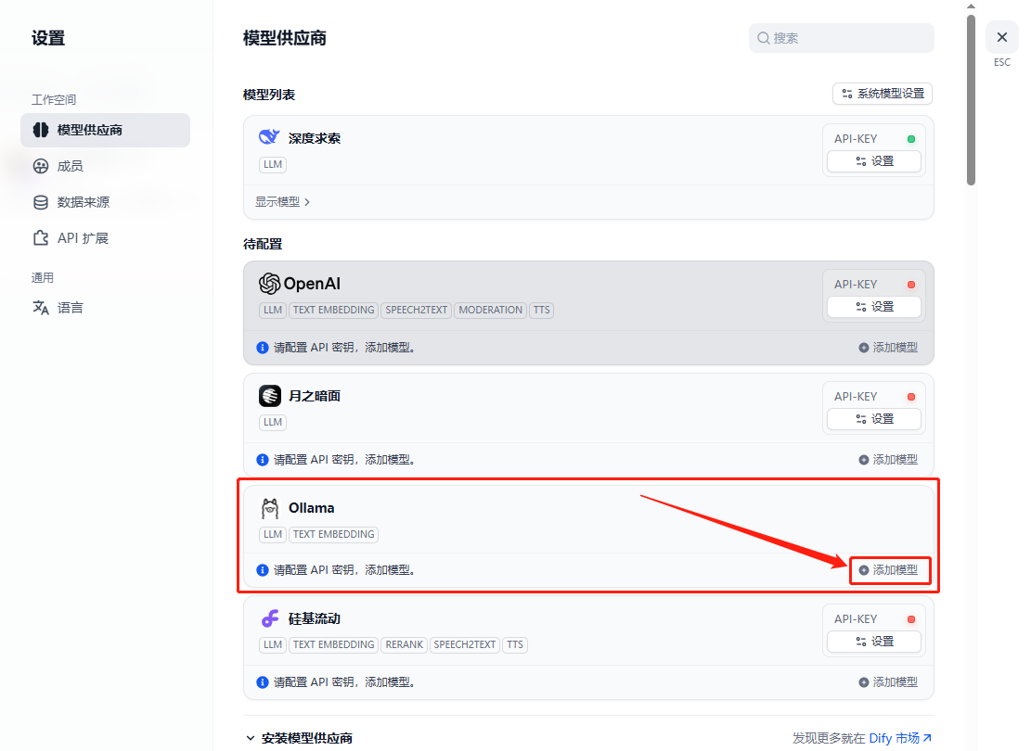Click the translate icon beside 语言
The height and width of the screenshot is (751, 1031).
(x=41, y=308)
